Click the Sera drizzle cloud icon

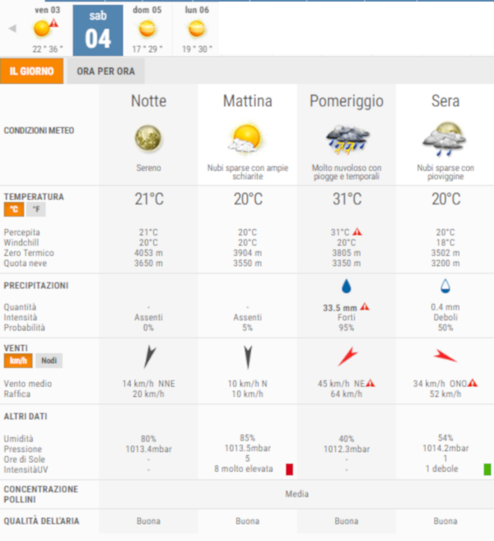click(x=445, y=139)
